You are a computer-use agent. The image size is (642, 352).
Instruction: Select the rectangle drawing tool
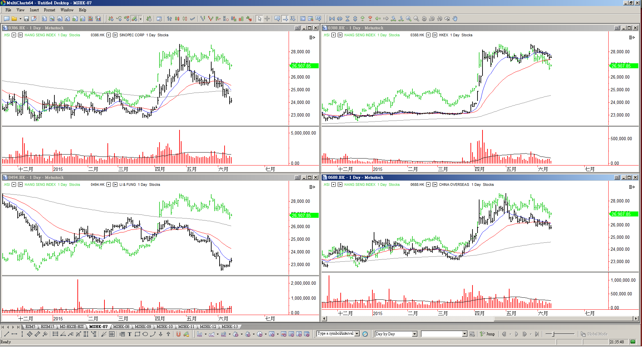pos(137,334)
